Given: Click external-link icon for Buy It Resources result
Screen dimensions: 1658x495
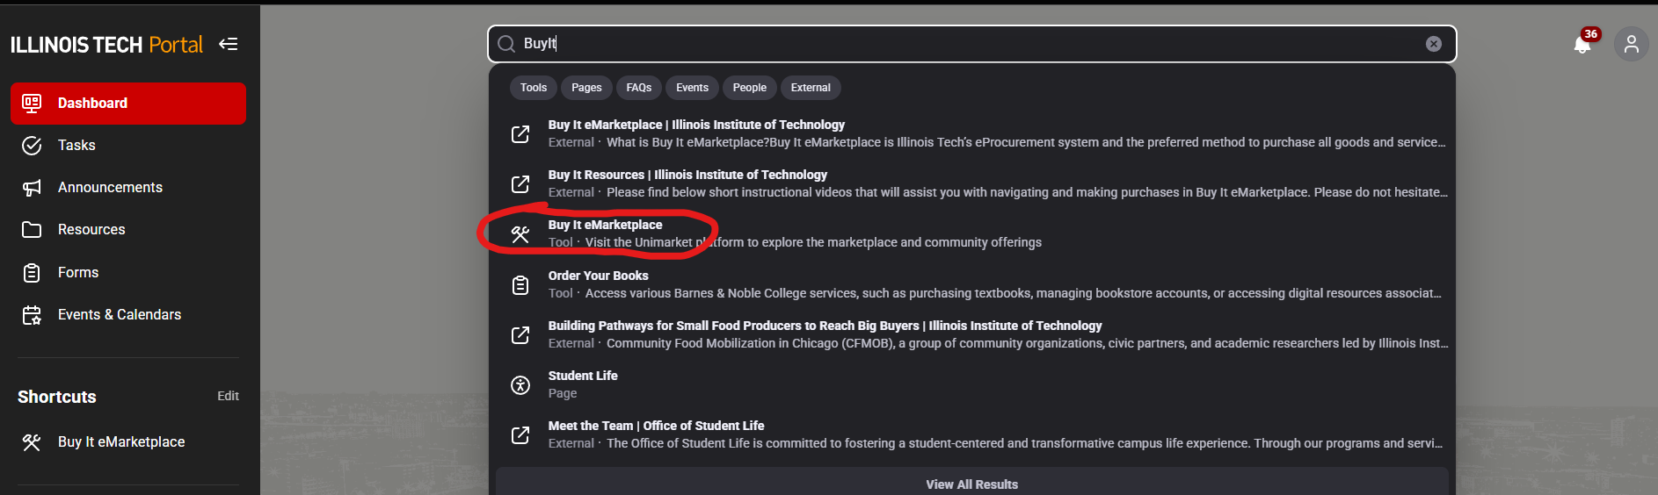Looking at the screenshot, I should pyautogui.click(x=520, y=183).
